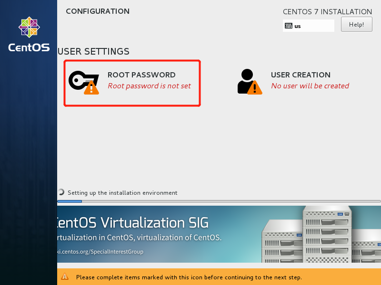
Task: Click the warning triangle in orange bar
Action: (x=65, y=276)
